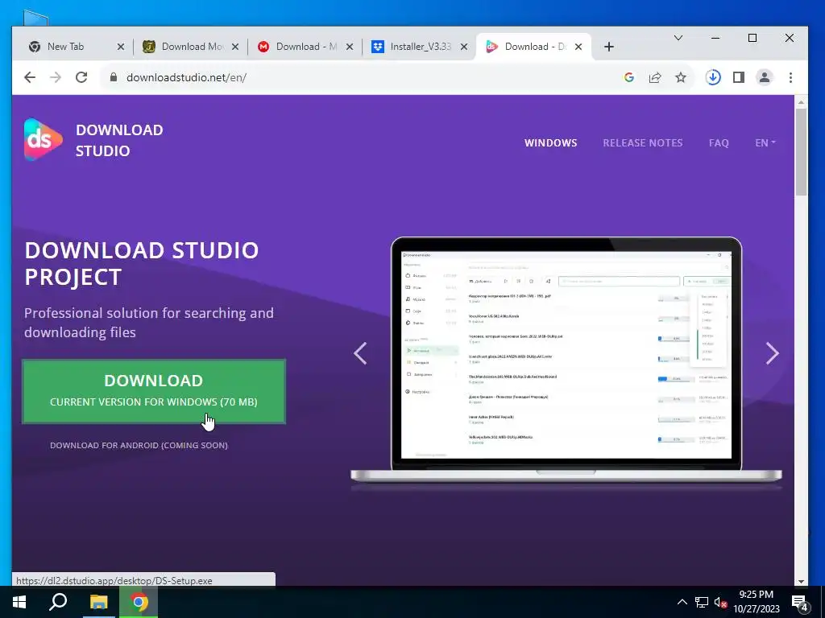Viewport: 825px width, 618px height.
Task: Expand the tab search dropdown arrow
Action: (678, 38)
